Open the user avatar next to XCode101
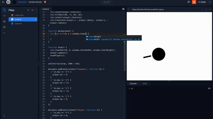213x119 pixels. point(14,2)
